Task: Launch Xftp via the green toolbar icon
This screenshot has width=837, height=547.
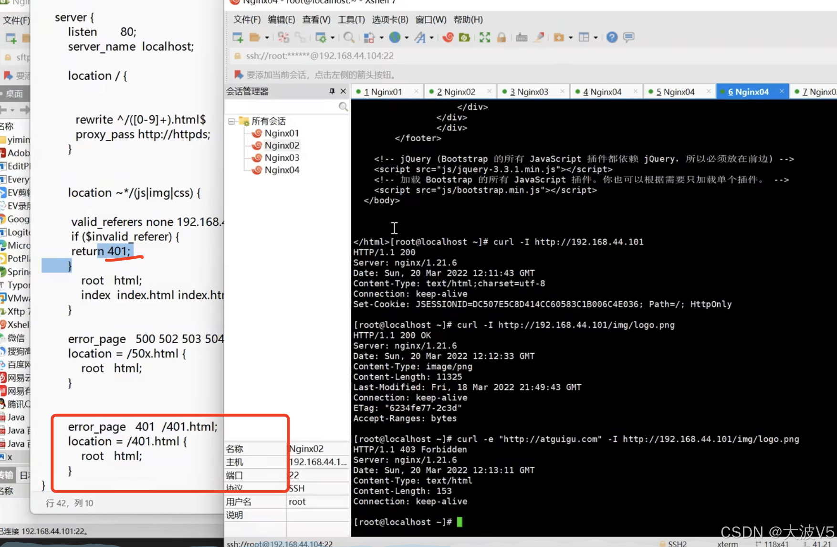Action: click(x=464, y=37)
